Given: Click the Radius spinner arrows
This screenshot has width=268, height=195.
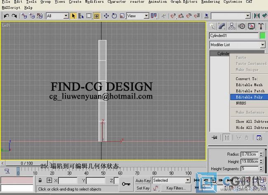Looking at the screenshot, I should (261, 154).
